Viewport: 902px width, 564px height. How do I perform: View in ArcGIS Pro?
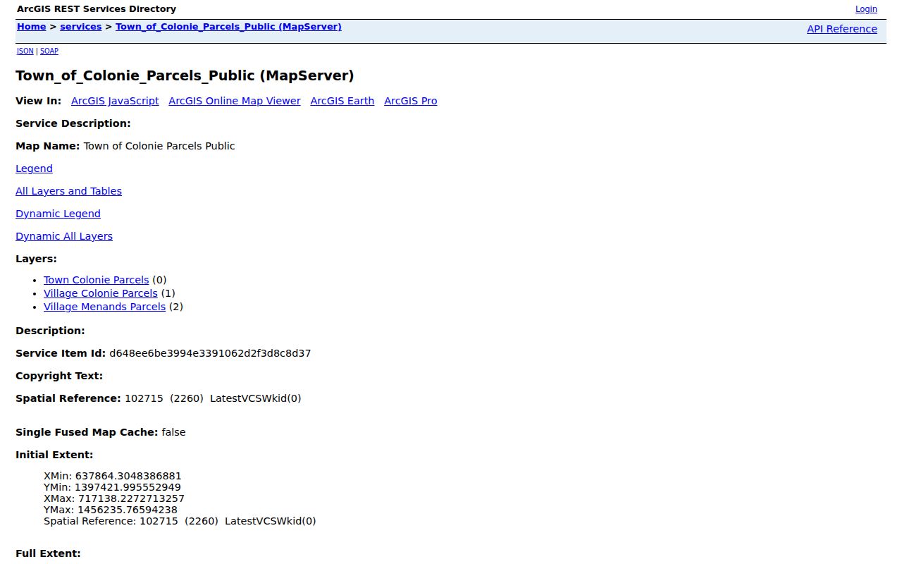coord(411,101)
